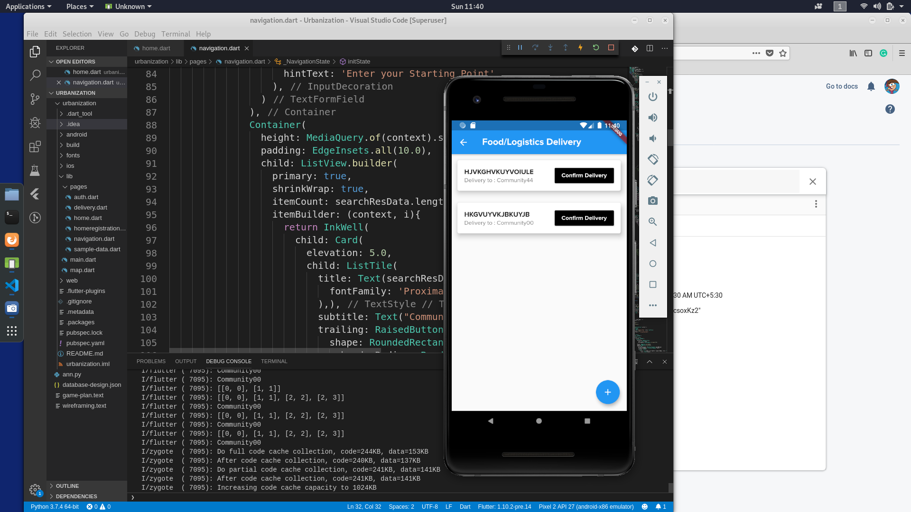
Task: Open delivery.dart in explorer
Action: pos(90,208)
